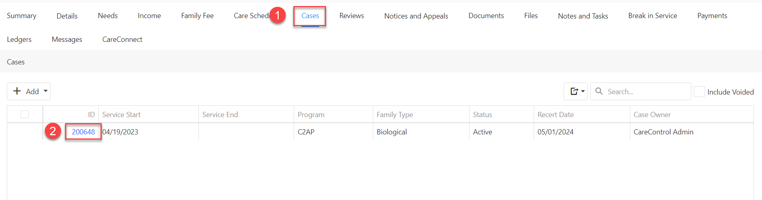Select the Notices and Appeals tab

[x=416, y=16]
